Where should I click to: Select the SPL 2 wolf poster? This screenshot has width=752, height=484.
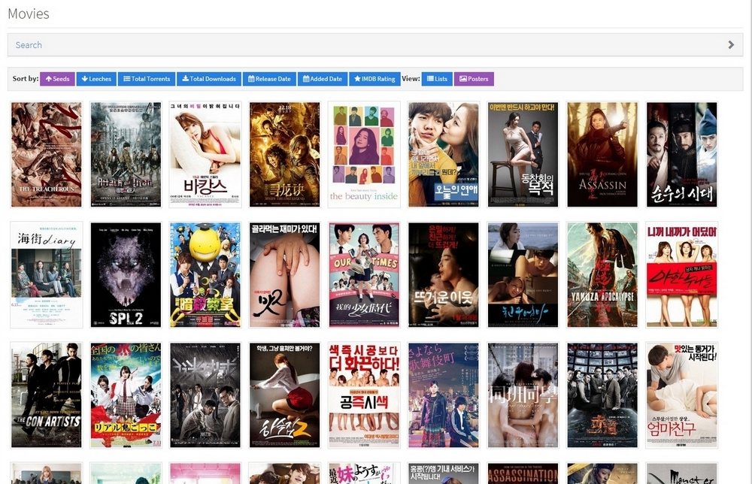click(x=126, y=275)
